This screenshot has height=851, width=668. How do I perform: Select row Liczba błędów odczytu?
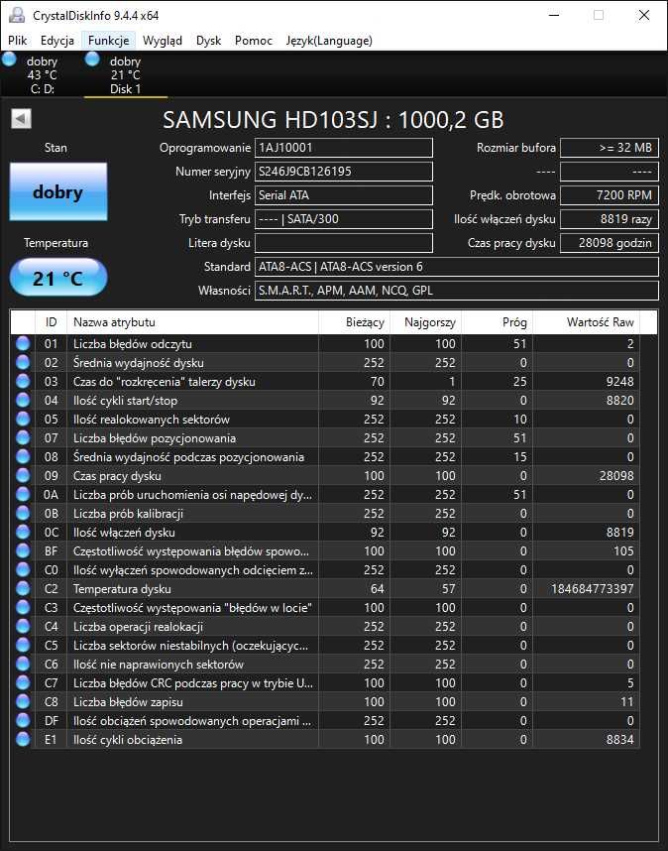(325, 343)
